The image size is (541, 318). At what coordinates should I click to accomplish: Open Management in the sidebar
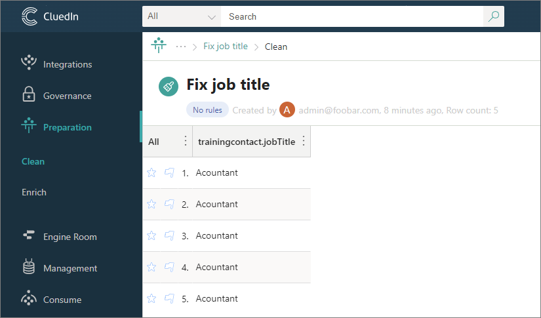coord(70,268)
